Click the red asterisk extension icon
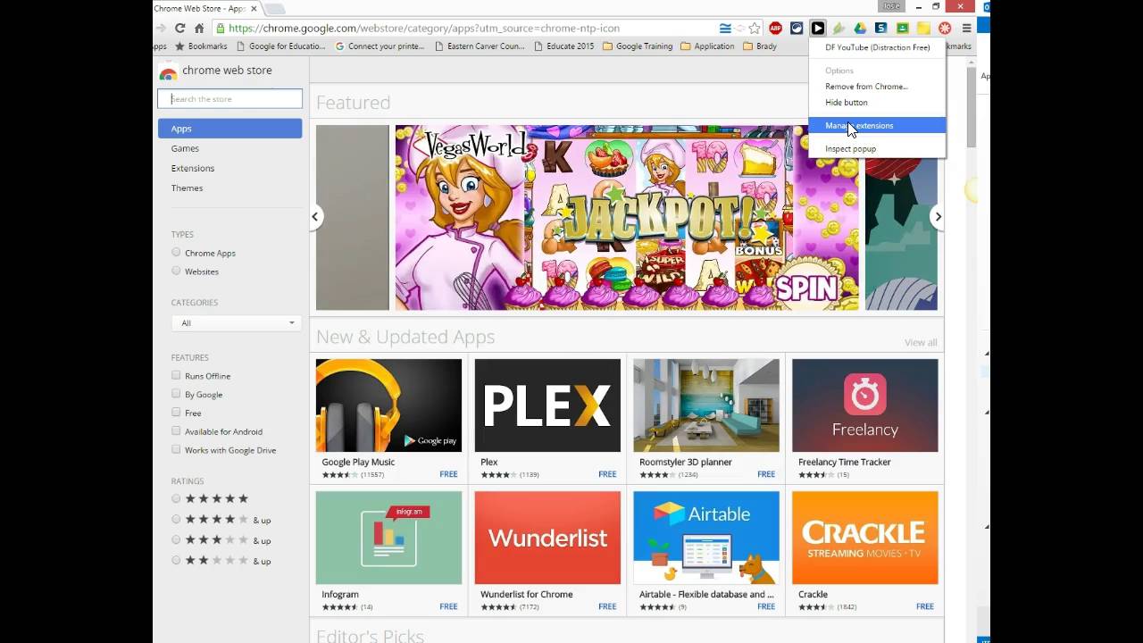Image resolution: width=1143 pixels, height=643 pixels. [945, 28]
